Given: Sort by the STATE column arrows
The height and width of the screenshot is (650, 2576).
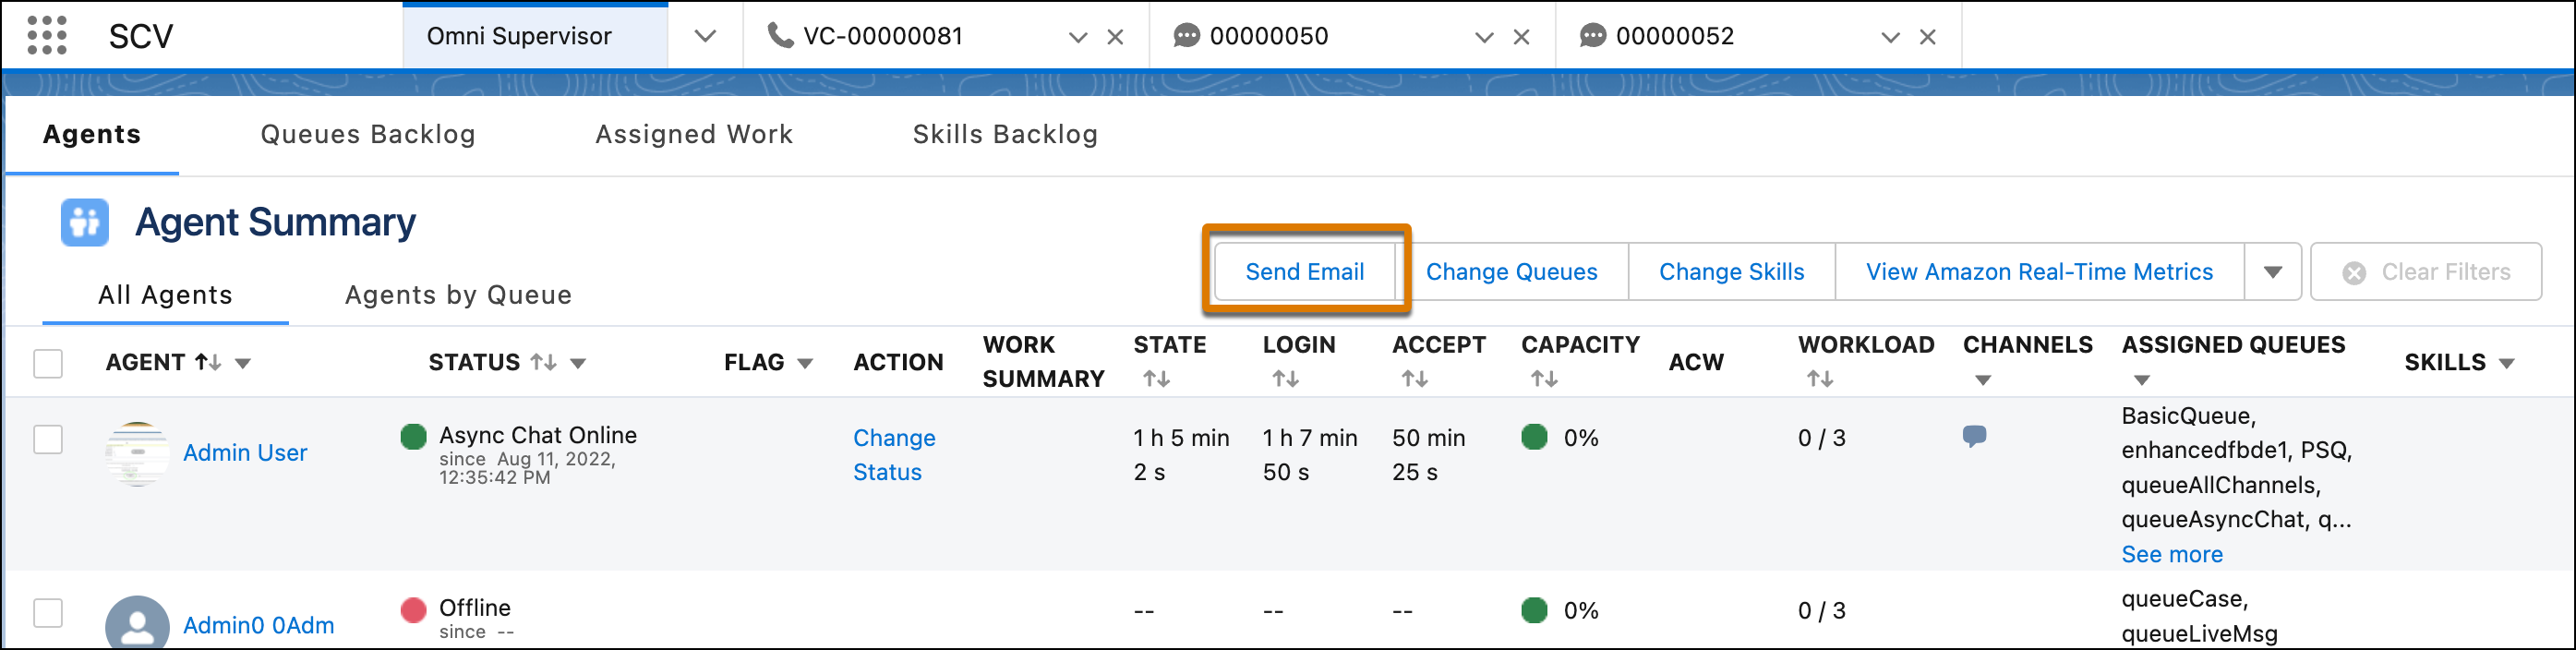Looking at the screenshot, I should click(1156, 379).
